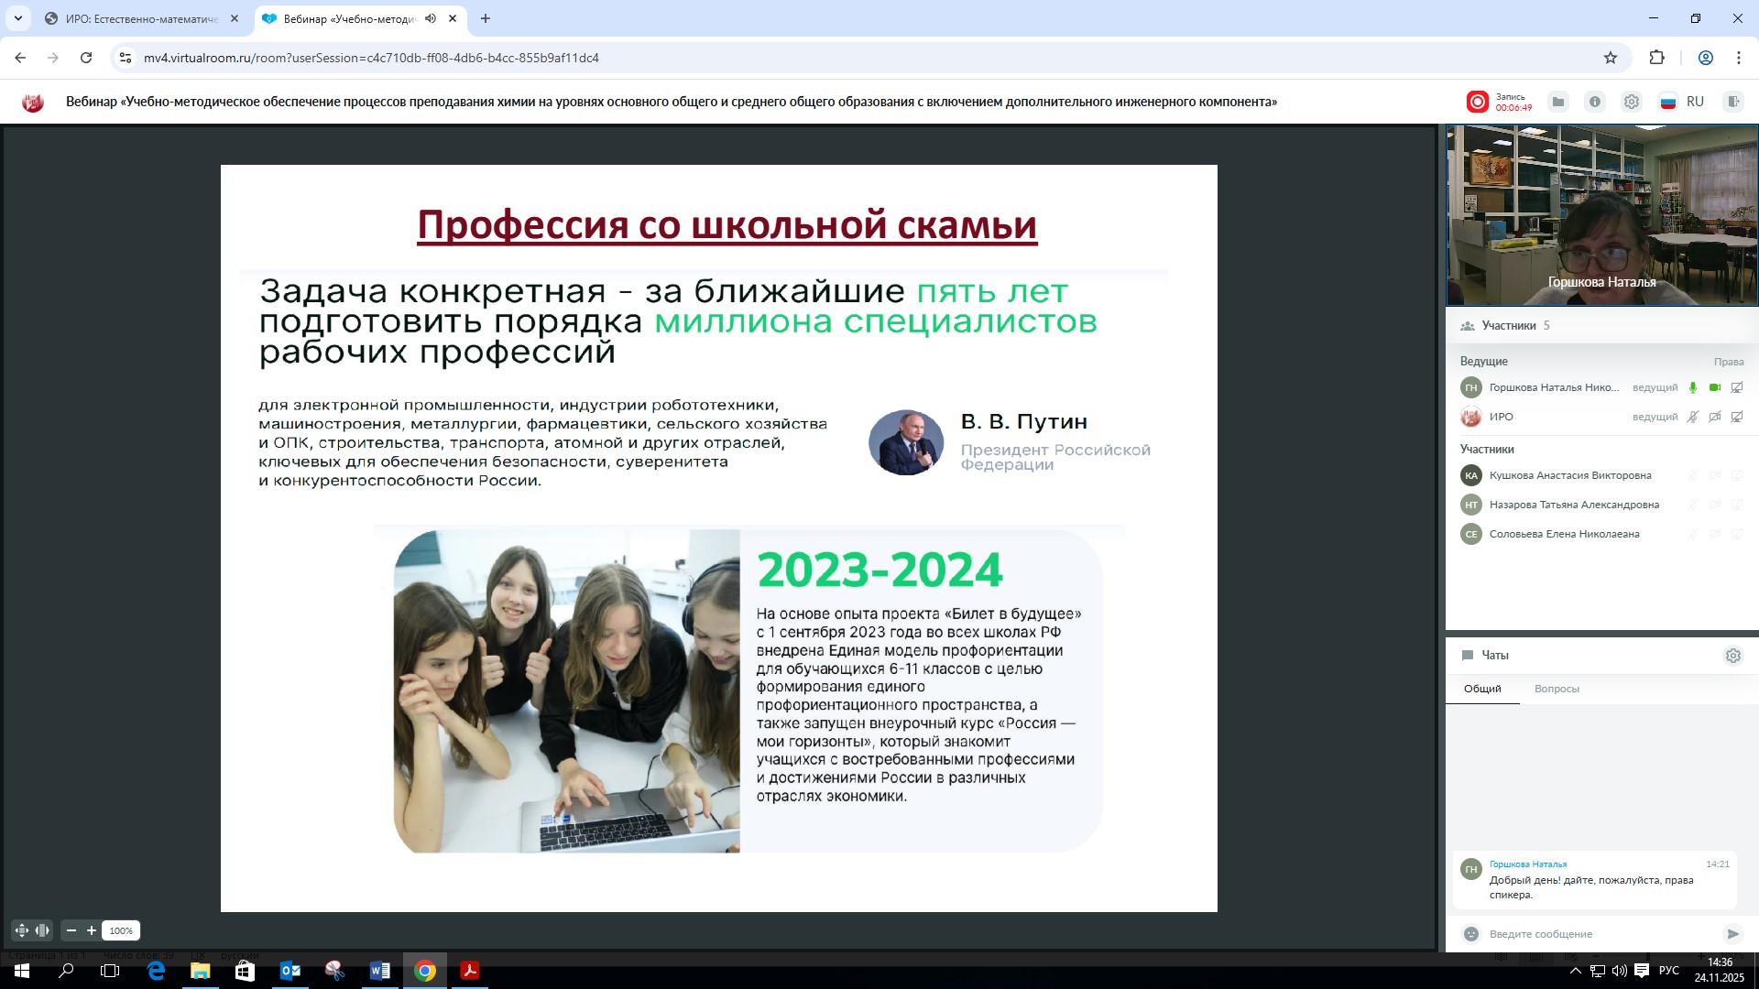Open chat settings gear in Чаты panel
Image resolution: width=1759 pixels, height=989 pixels.
[x=1732, y=656]
